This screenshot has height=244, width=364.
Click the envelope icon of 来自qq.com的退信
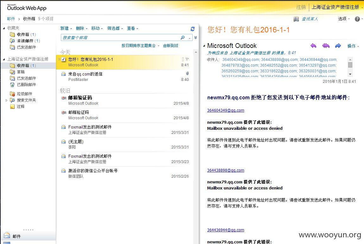63,74
